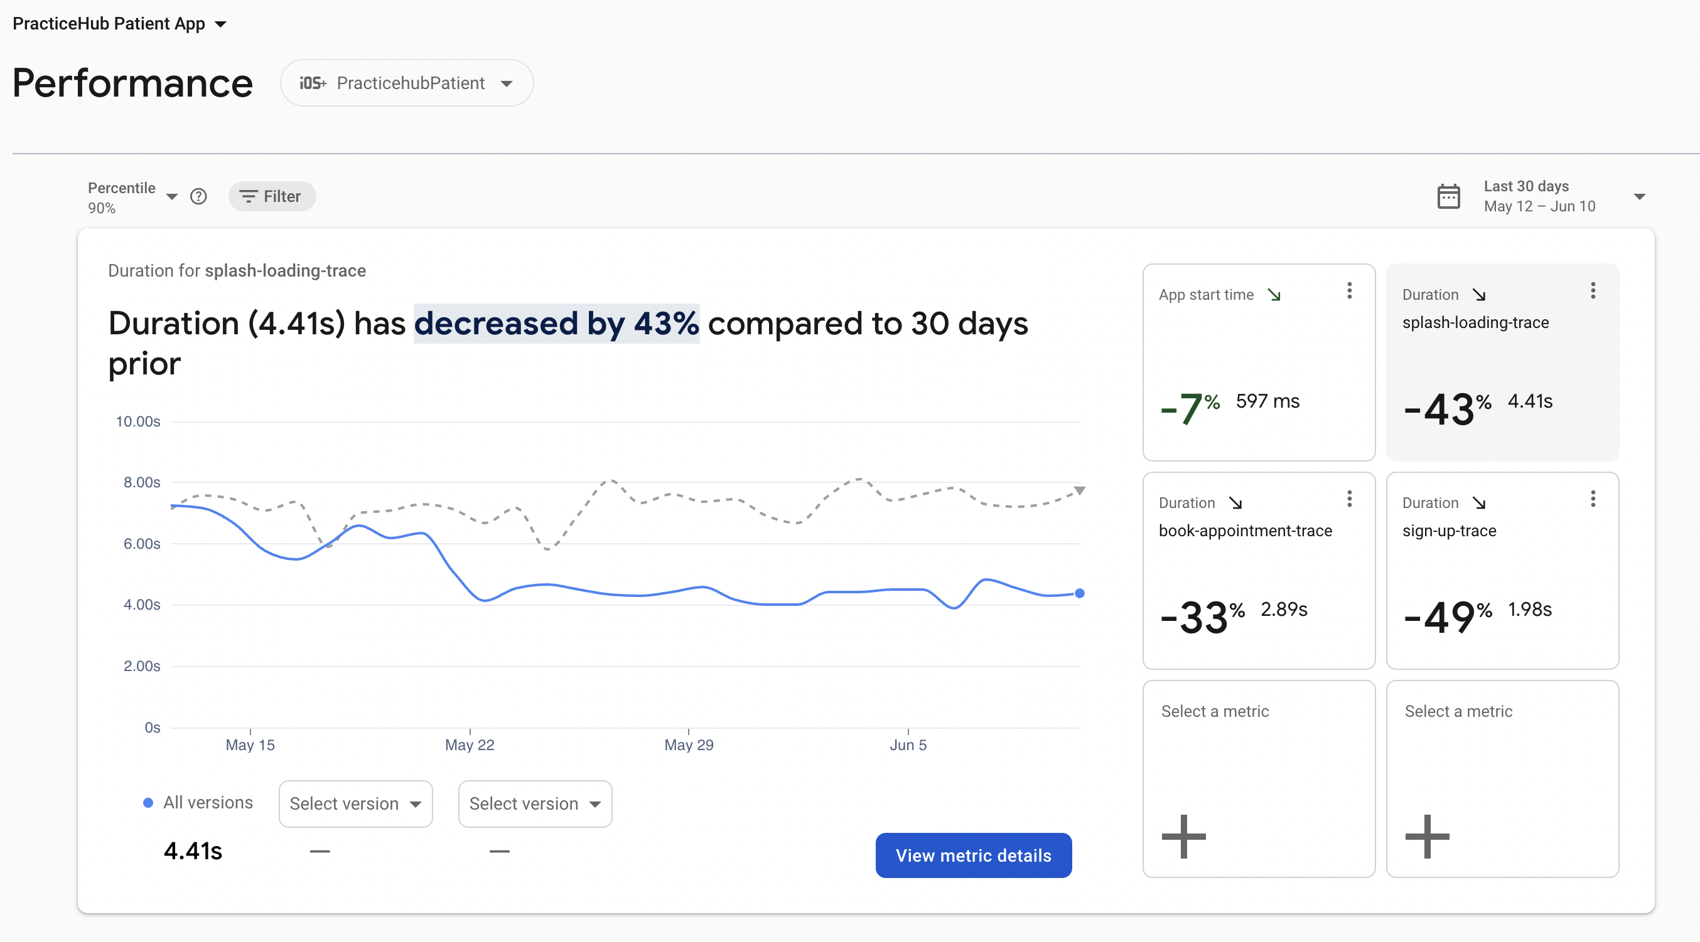Viewport: 1700px width, 942px height.
Task: Click the 597 ms value on App start time
Action: coord(1267,401)
